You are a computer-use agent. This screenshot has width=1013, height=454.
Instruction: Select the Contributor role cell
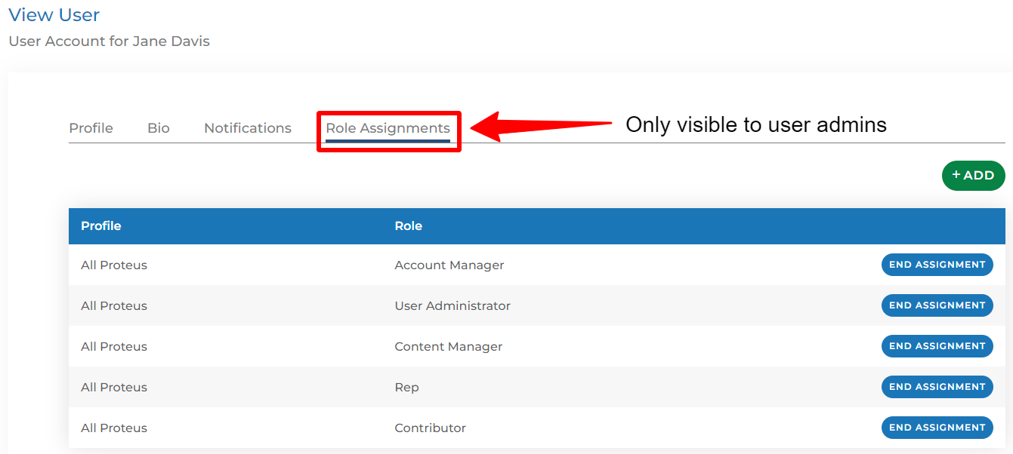click(x=430, y=428)
